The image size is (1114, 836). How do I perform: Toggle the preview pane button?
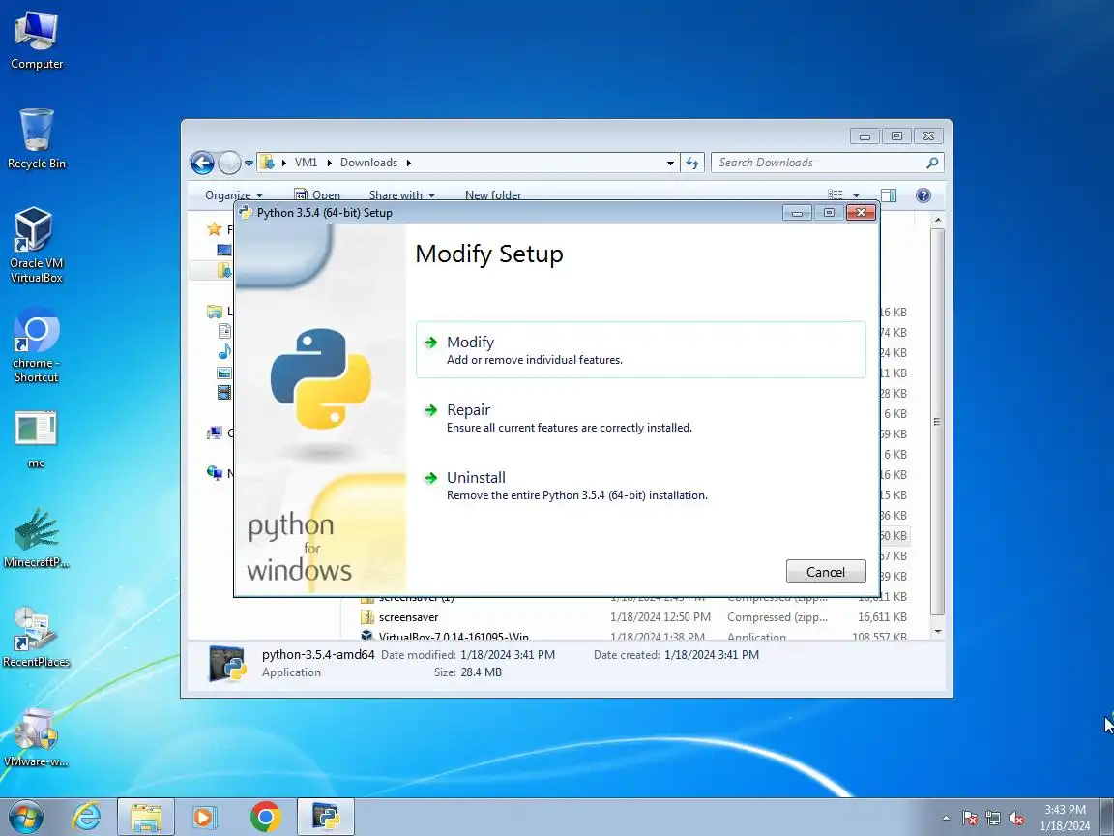[x=888, y=194]
